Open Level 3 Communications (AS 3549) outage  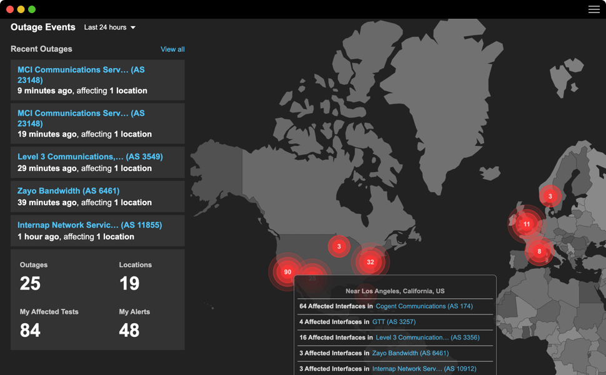(90, 157)
